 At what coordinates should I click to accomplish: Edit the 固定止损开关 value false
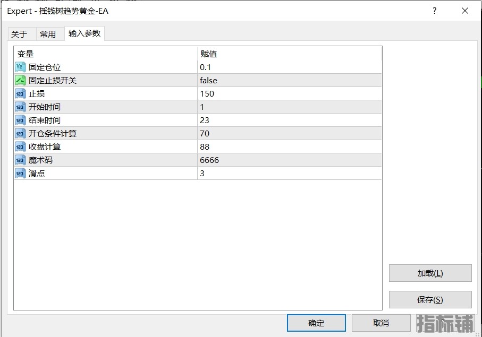290,81
